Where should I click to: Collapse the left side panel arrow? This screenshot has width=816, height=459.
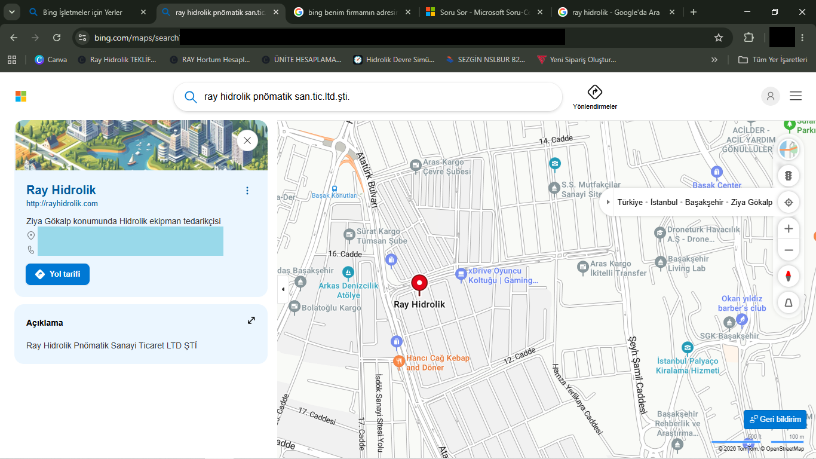(283, 289)
